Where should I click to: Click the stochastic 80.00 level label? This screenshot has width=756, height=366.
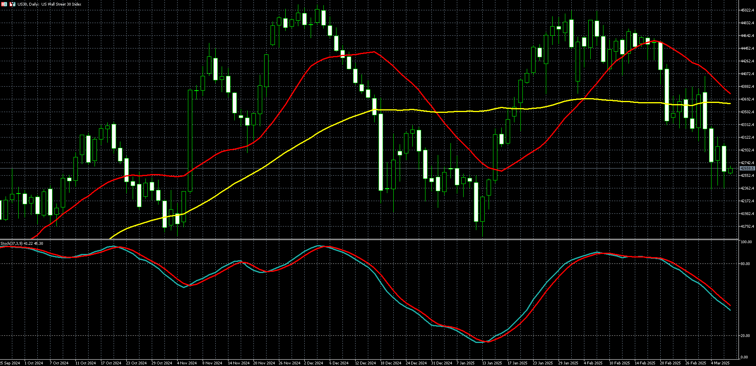pos(746,264)
